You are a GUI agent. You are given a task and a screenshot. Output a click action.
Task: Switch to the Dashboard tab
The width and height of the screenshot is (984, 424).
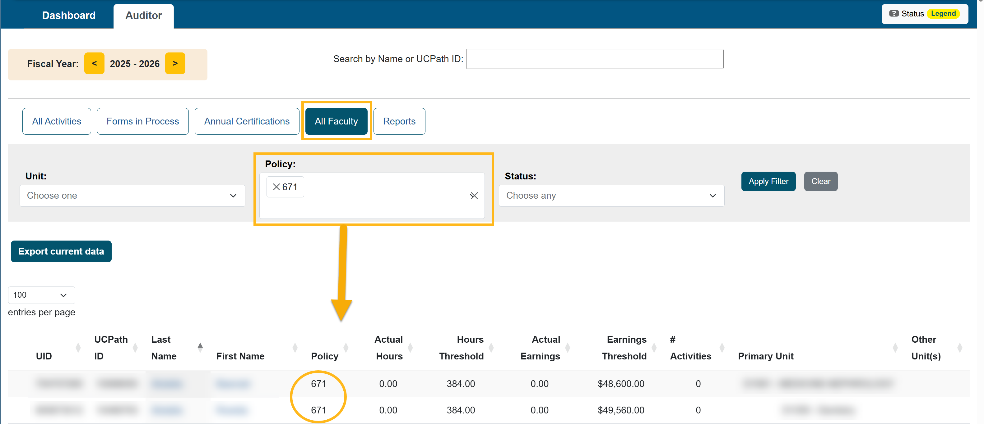[69, 15]
